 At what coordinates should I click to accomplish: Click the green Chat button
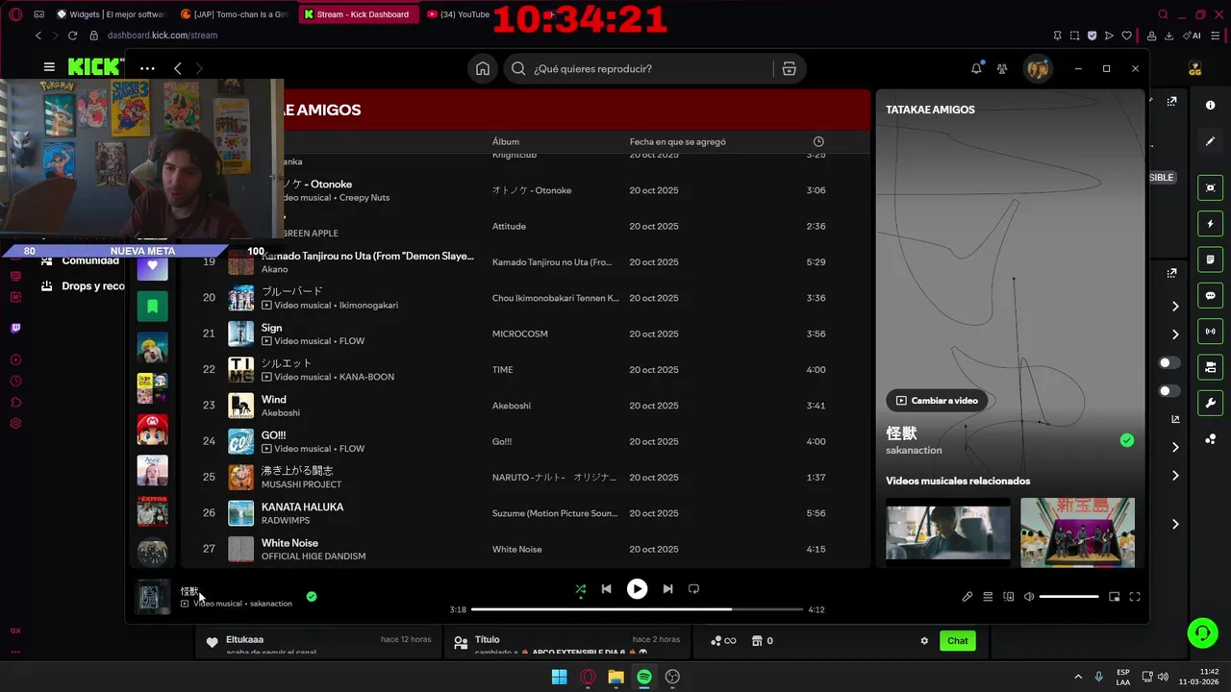(957, 641)
